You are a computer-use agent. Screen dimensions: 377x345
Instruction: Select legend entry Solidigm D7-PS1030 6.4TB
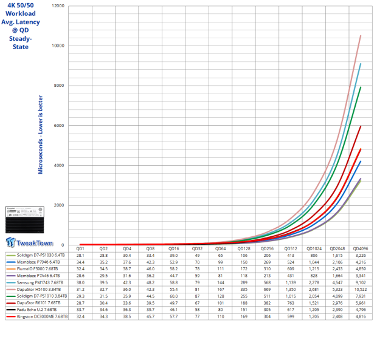coord(41,255)
